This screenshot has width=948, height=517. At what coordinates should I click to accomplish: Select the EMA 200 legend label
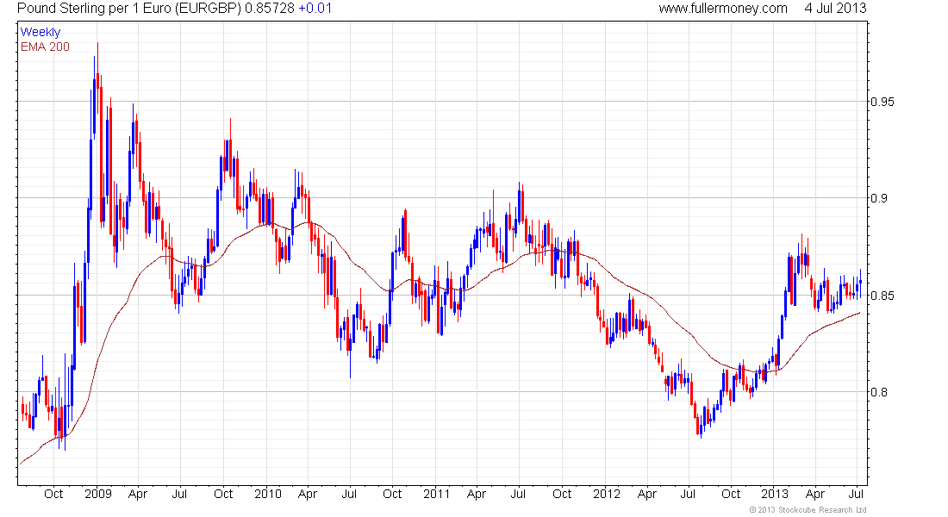(x=45, y=47)
